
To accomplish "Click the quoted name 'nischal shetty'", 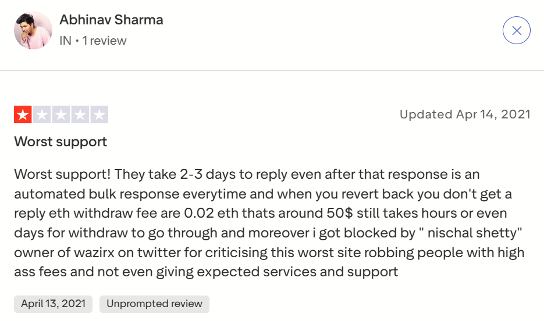I will pyautogui.click(x=484, y=233).
